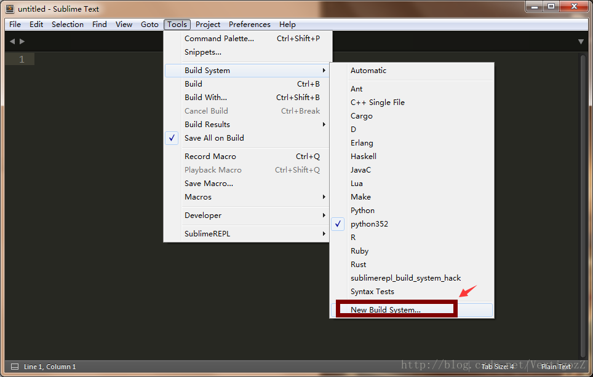The height and width of the screenshot is (377, 593).
Task: Open the View menu
Action: (124, 25)
